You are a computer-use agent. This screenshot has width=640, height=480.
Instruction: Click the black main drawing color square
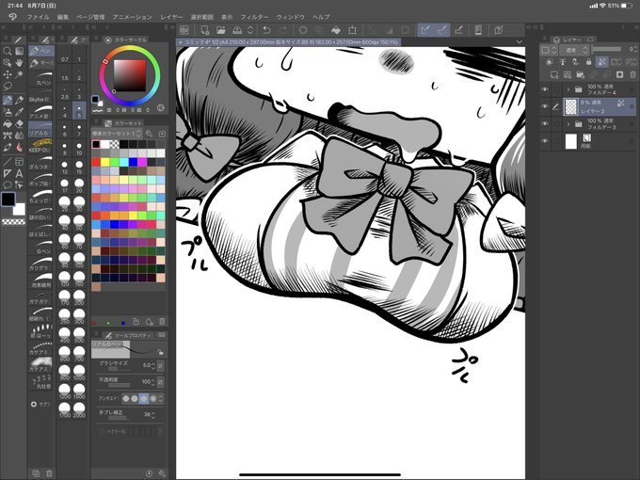8,199
